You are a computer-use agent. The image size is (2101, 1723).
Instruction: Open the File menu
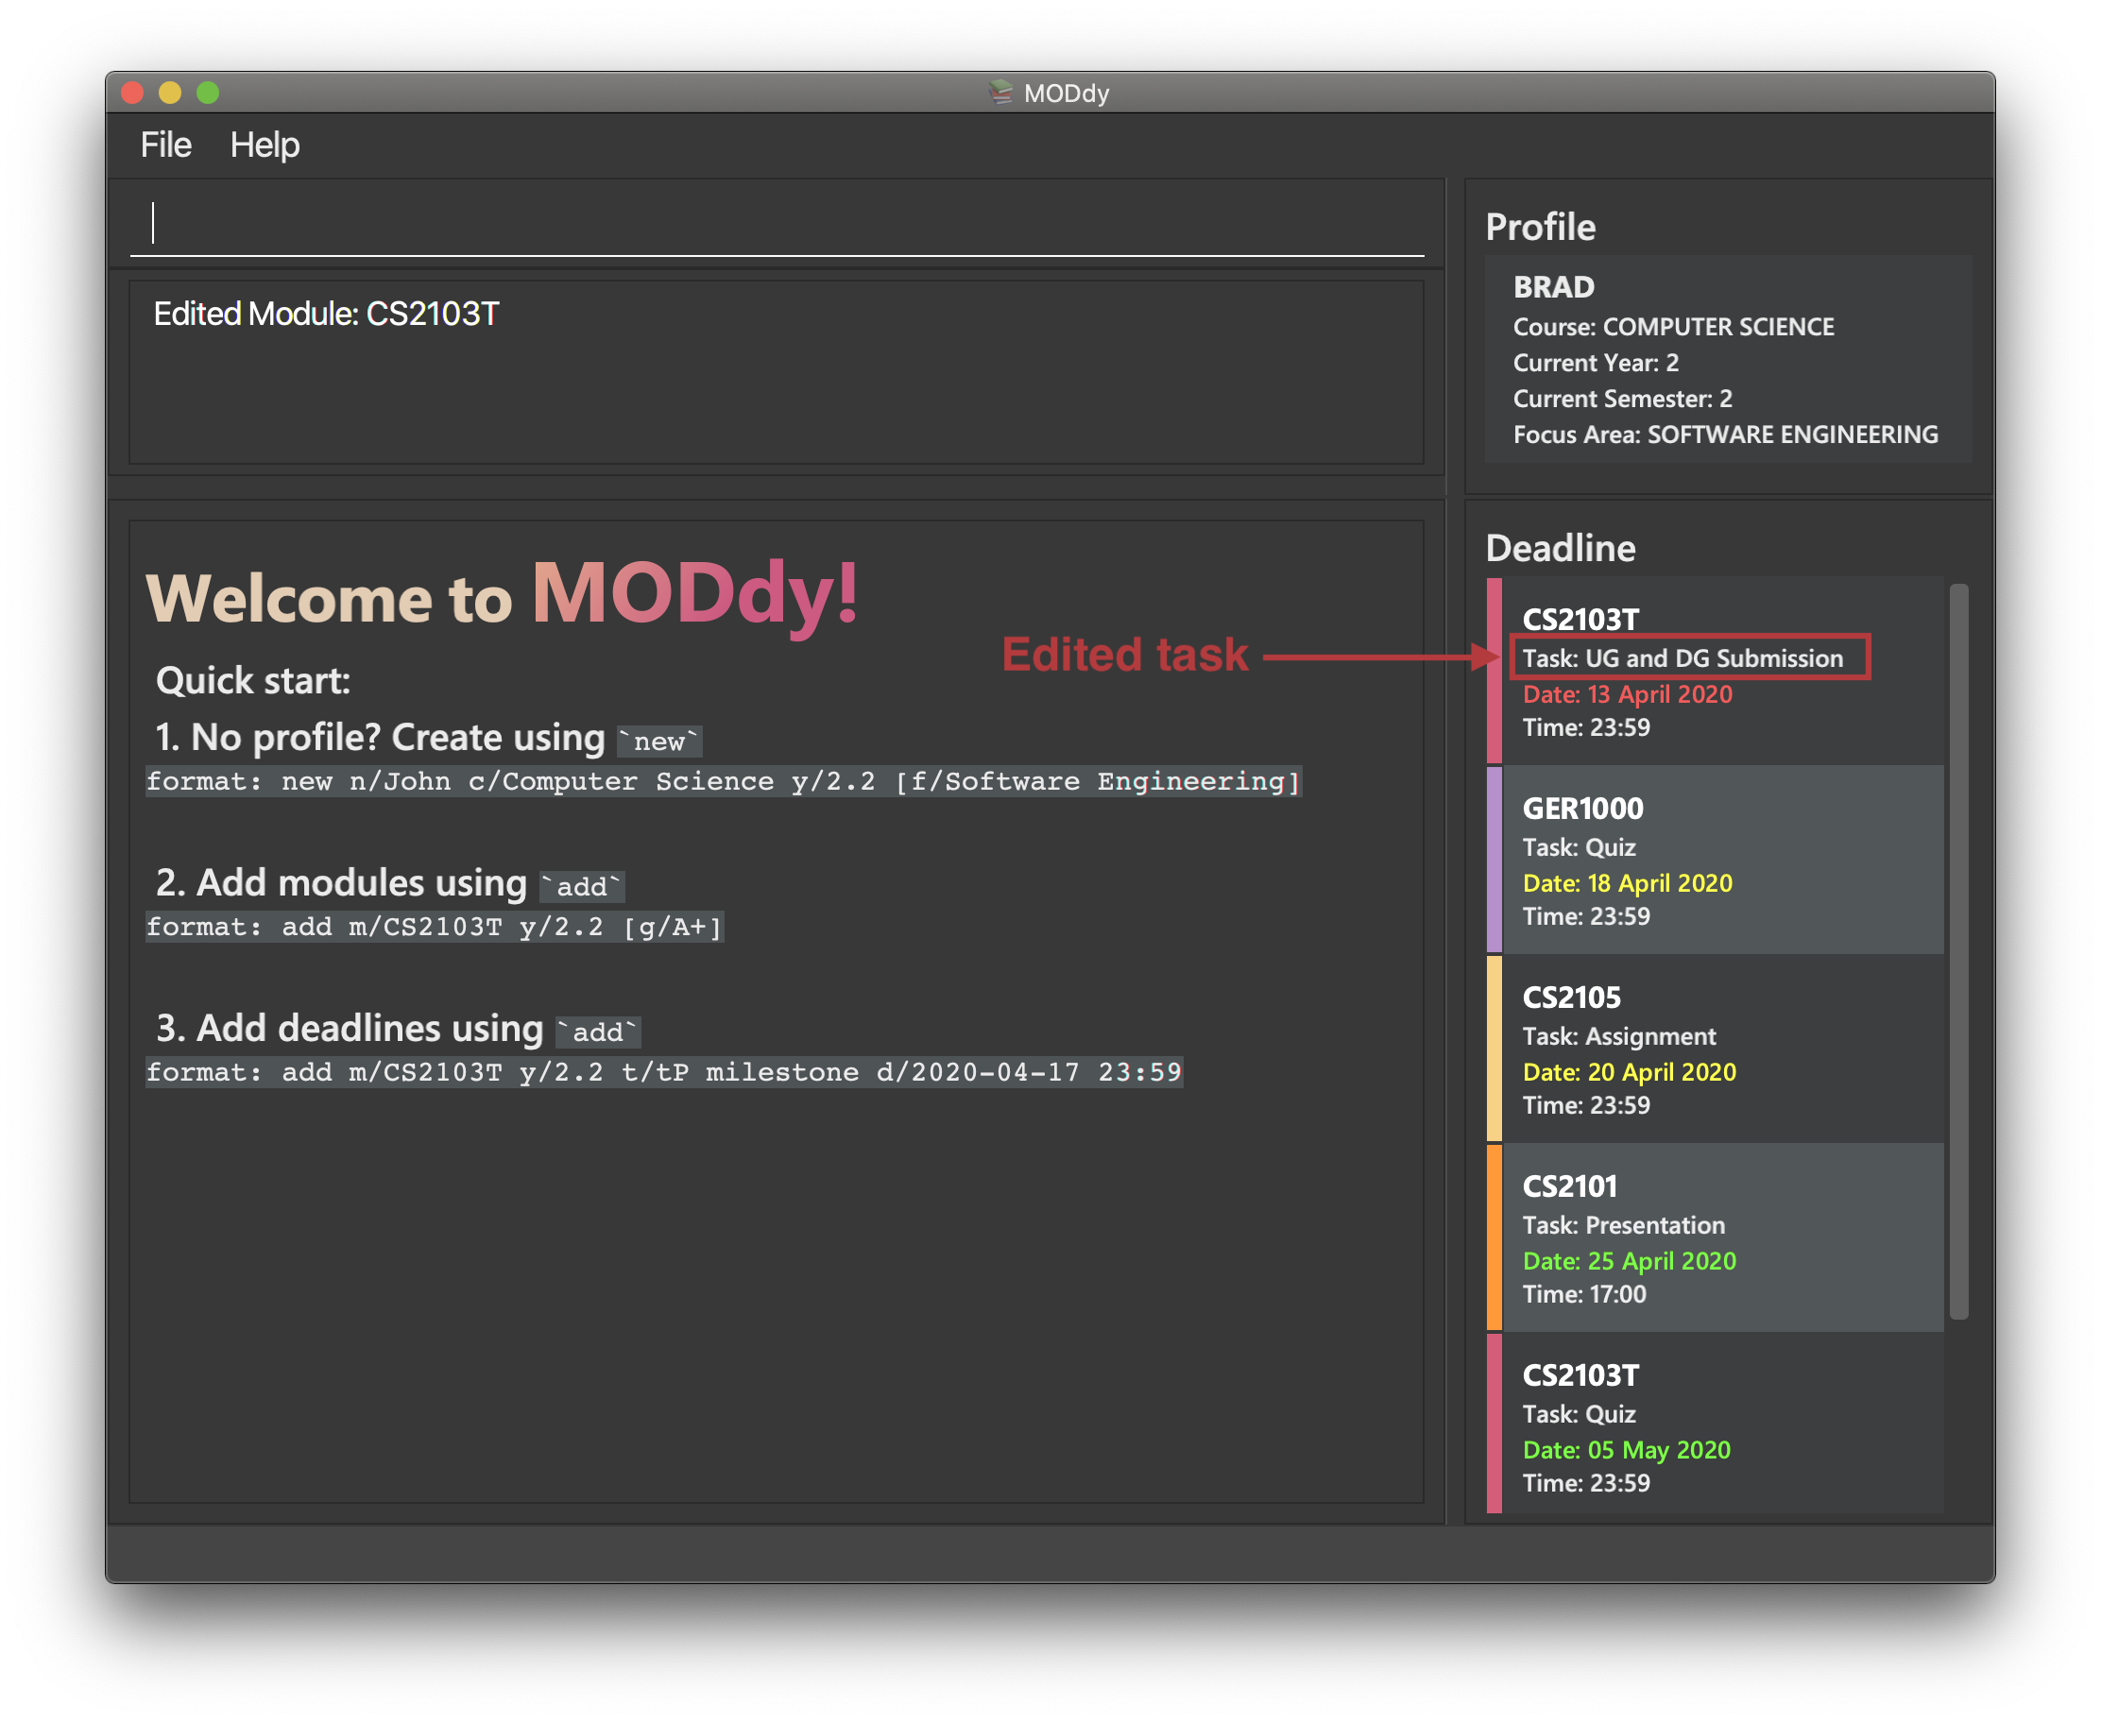pyautogui.click(x=165, y=145)
